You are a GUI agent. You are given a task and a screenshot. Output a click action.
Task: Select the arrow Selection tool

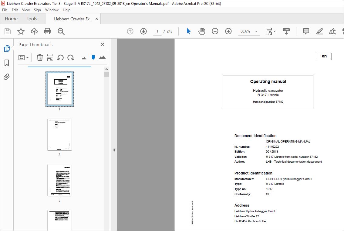pos(188,31)
